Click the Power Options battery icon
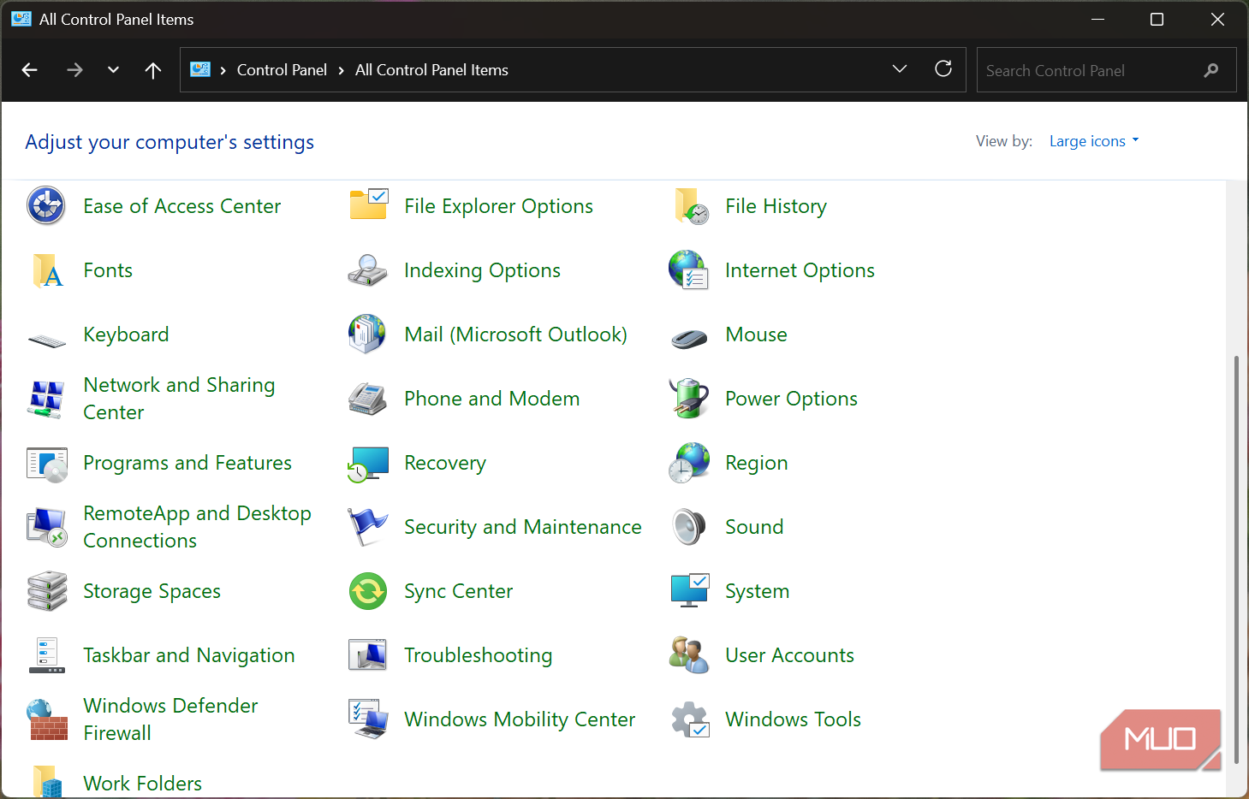 pyautogui.click(x=690, y=399)
